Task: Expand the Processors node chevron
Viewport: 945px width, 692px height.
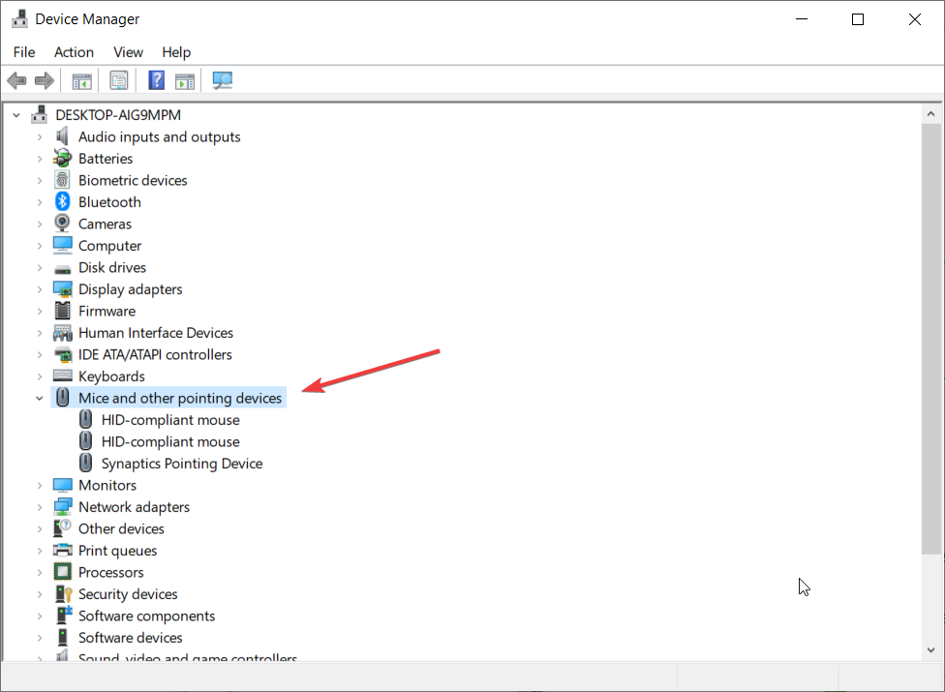Action: point(40,572)
